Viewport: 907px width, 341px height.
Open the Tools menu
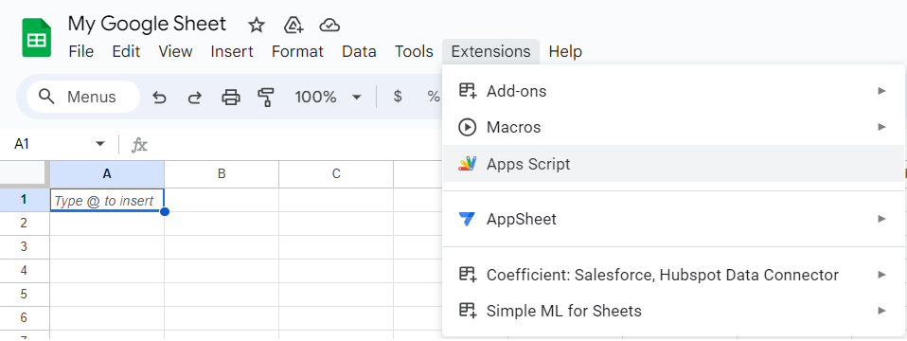click(414, 51)
